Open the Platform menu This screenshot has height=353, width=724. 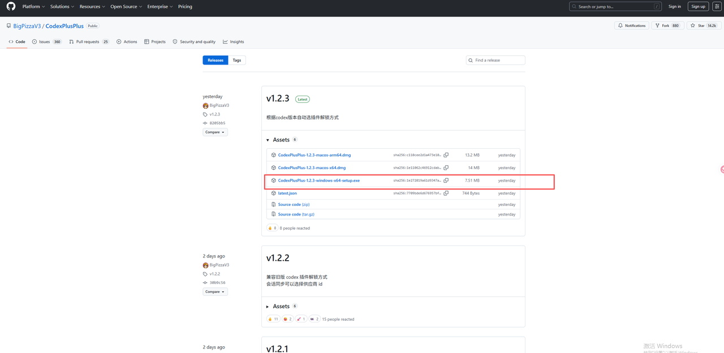coord(33,7)
